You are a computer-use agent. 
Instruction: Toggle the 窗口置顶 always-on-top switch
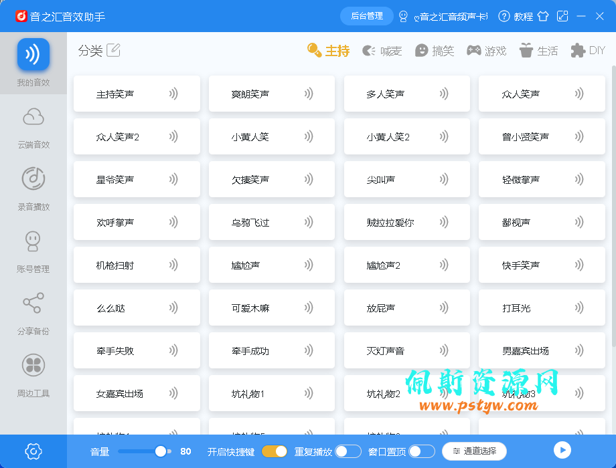422,451
